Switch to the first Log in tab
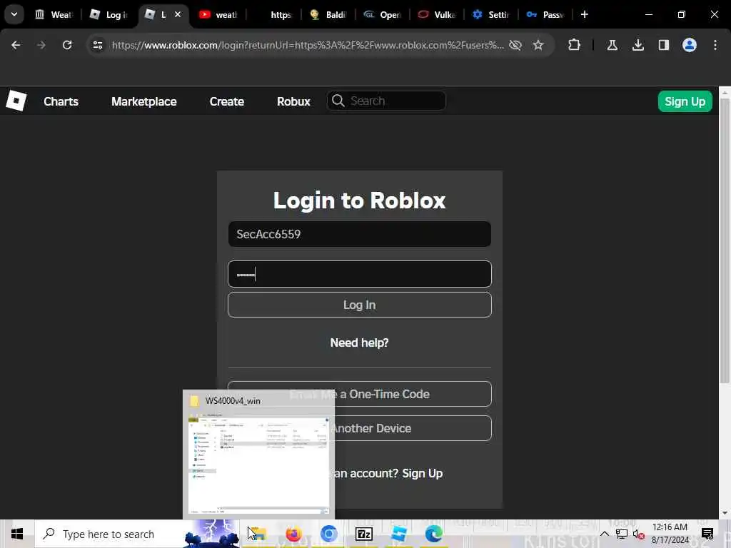This screenshot has height=548, width=731. pyautogui.click(x=109, y=15)
